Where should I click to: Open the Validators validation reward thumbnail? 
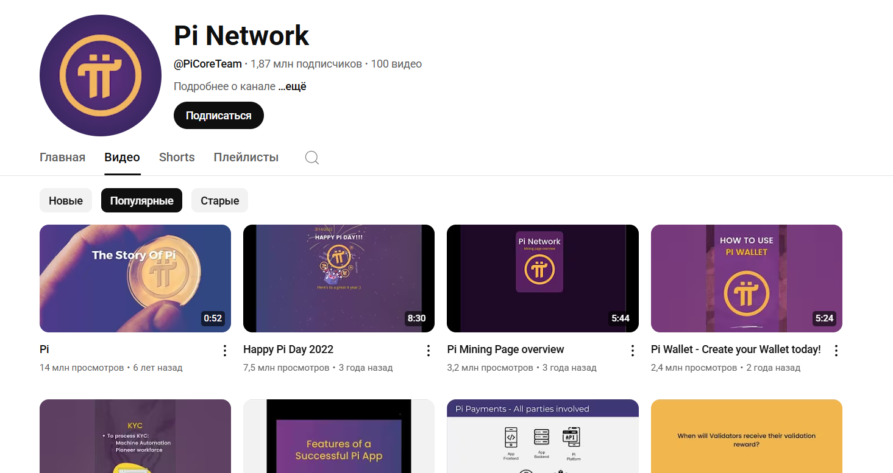click(747, 436)
